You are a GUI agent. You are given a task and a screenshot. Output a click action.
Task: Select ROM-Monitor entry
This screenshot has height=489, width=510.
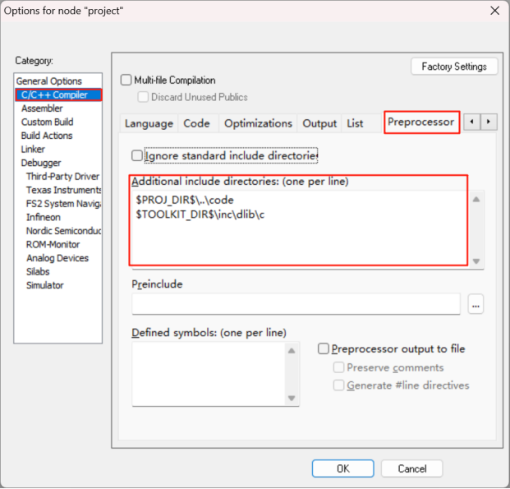tap(53, 245)
